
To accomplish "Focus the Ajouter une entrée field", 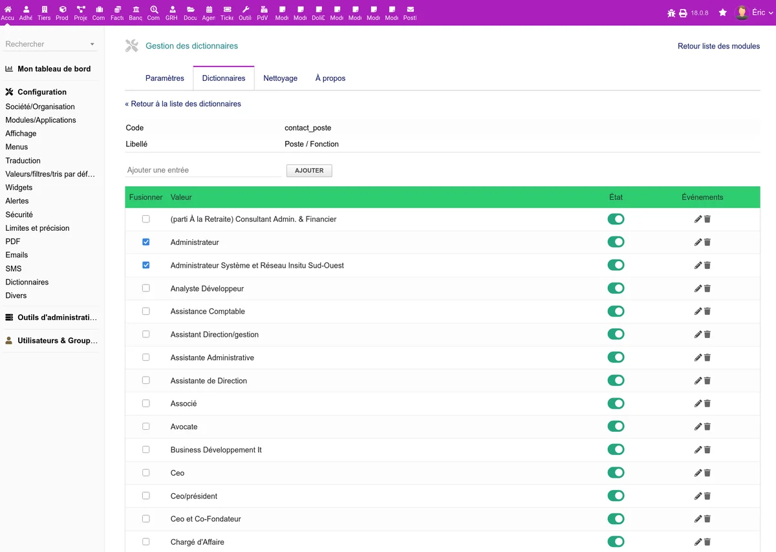I will click(203, 170).
